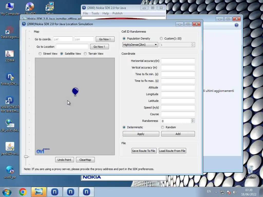Focus the Speed (m/s) input field
The image size is (263, 197).
point(178,107)
